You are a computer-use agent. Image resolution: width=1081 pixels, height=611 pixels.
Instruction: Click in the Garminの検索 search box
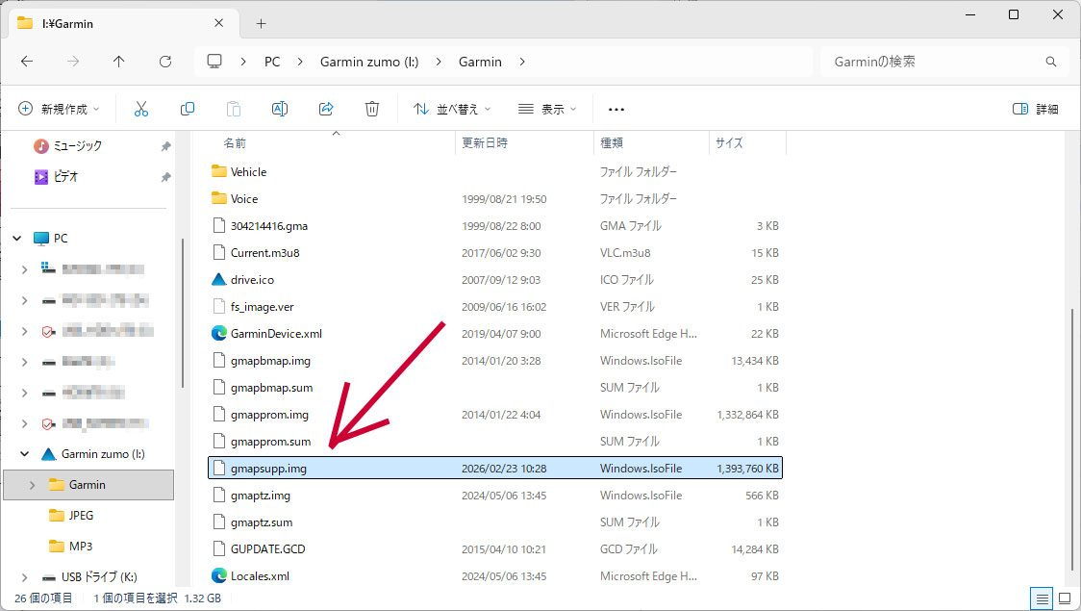(933, 62)
